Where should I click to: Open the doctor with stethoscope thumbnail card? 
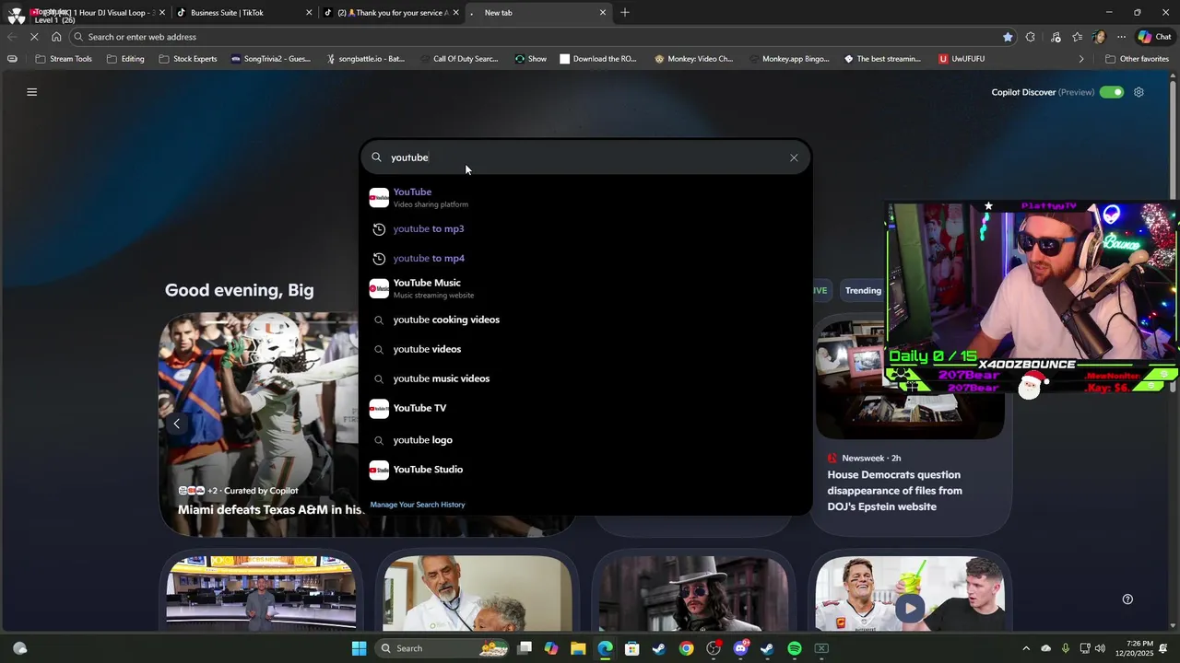coord(478,591)
